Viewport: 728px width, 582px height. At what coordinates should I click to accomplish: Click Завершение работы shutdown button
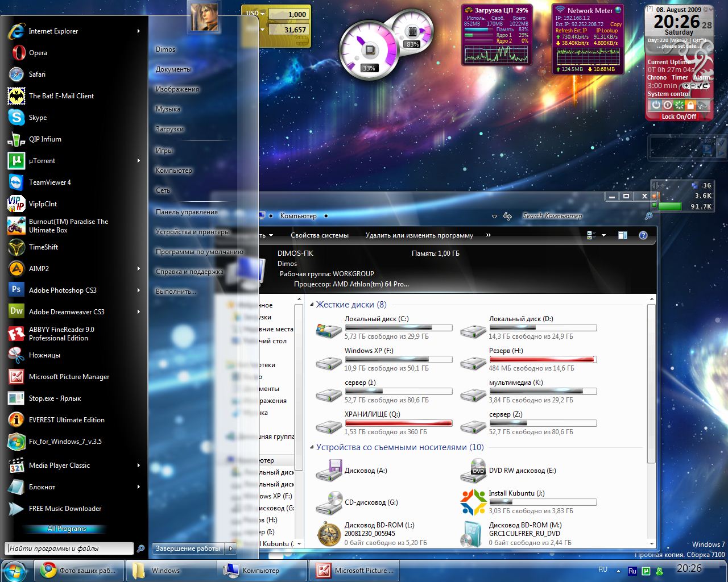click(x=188, y=548)
